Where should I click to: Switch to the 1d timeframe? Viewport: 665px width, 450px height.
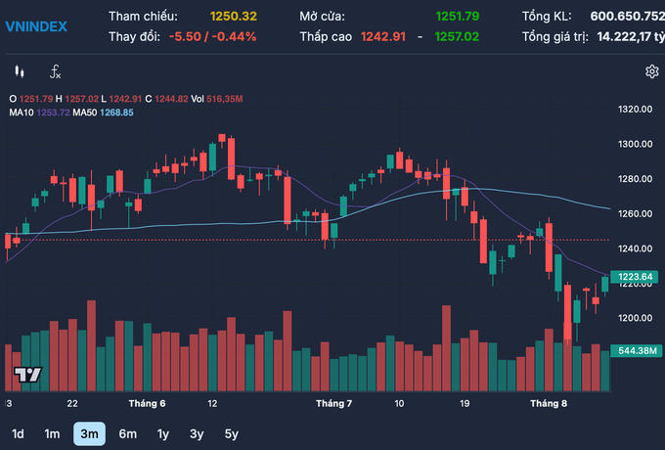click(x=18, y=433)
